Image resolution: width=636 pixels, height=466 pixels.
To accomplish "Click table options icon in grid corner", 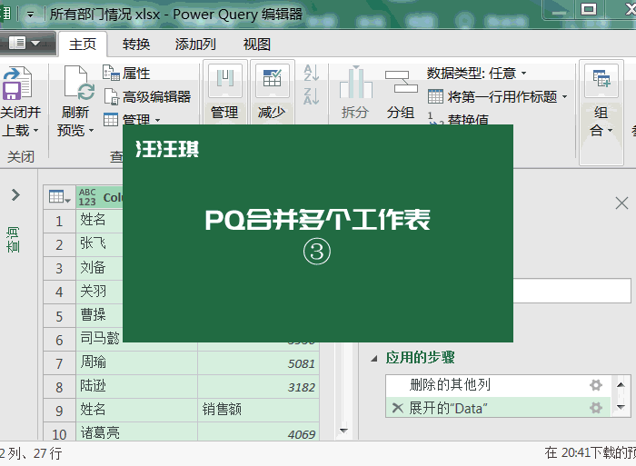I will pos(59,197).
